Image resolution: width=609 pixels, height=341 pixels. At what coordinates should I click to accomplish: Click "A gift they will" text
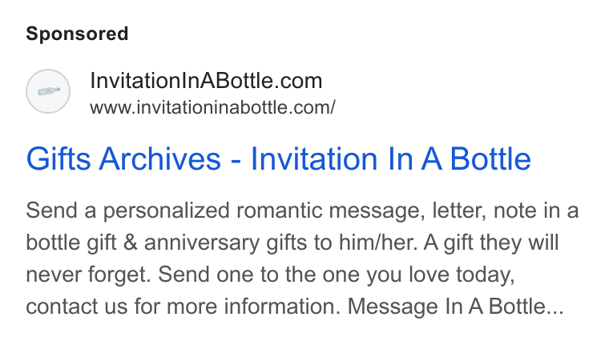[491, 243]
